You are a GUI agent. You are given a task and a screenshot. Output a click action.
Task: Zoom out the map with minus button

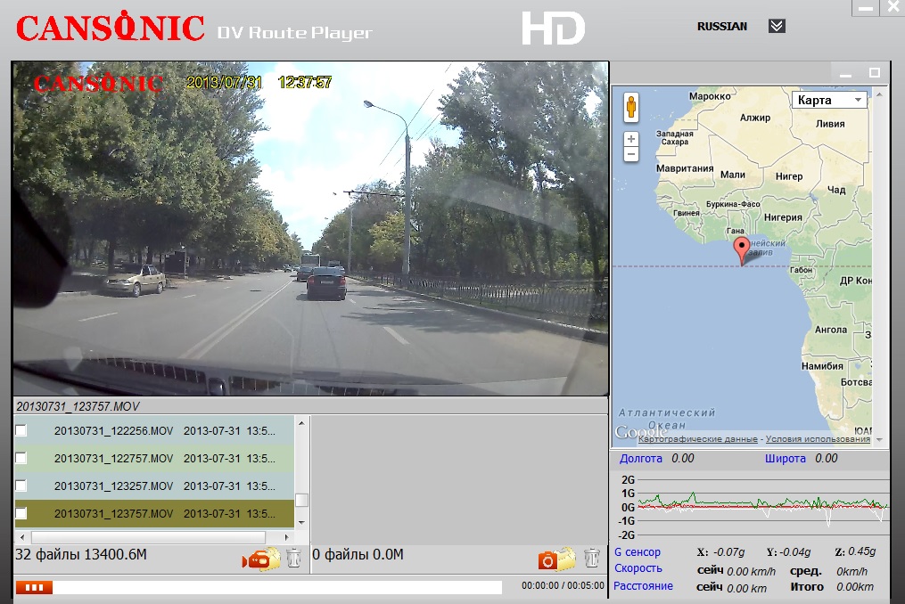[x=631, y=154]
